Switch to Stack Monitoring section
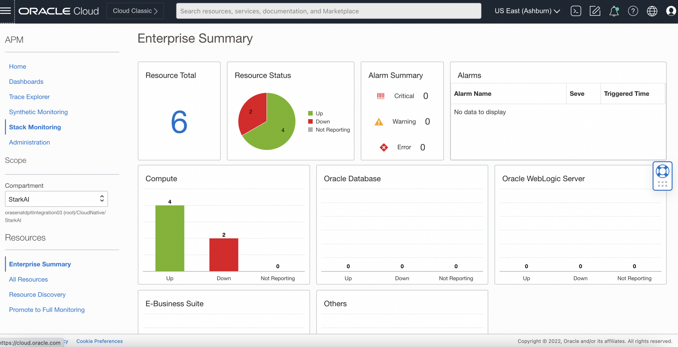Viewport: 678px width, 347px height. click(35, 127)
